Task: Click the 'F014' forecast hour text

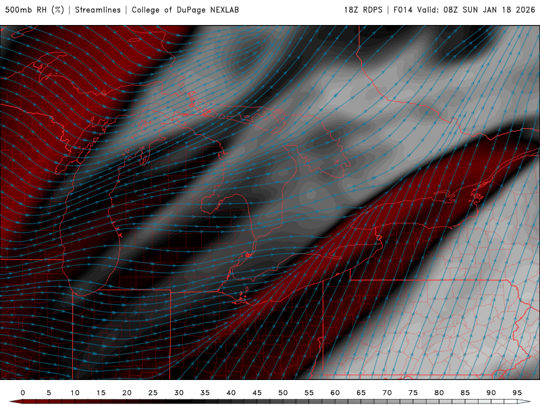Action: (x=403, y=9)
